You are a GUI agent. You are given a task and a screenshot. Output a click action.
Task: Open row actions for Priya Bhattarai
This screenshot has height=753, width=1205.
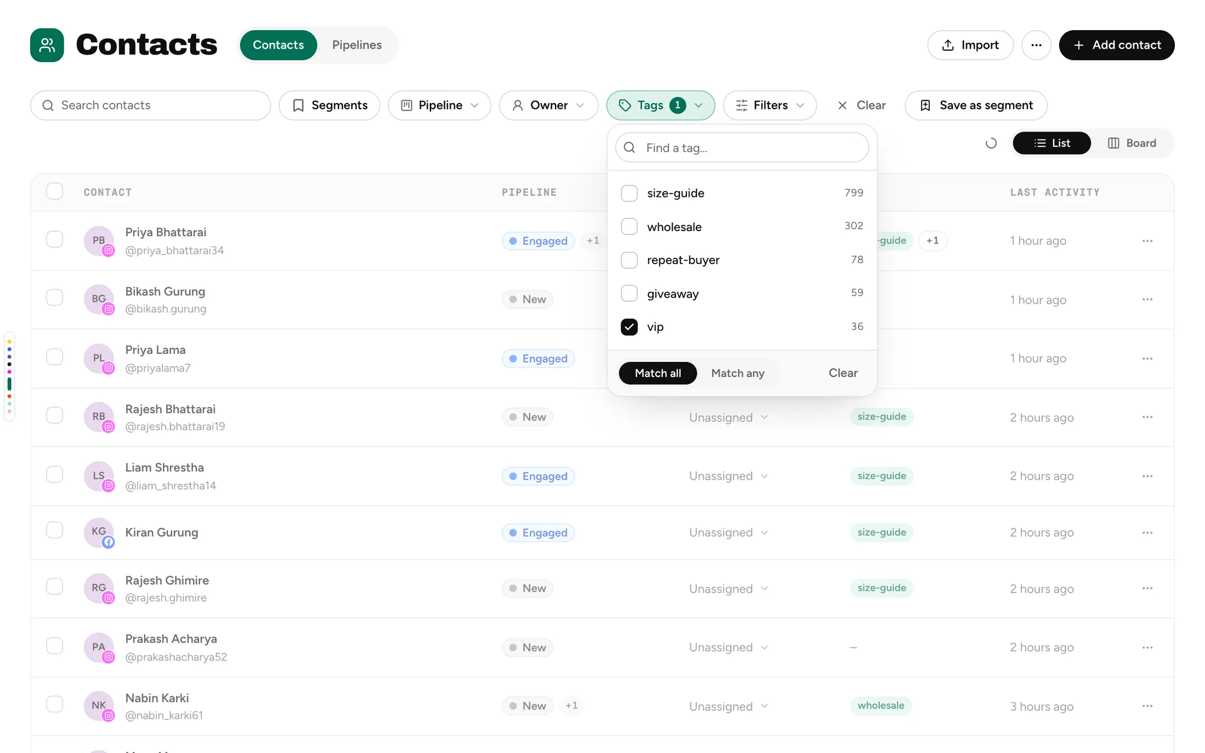[1147, 241]
